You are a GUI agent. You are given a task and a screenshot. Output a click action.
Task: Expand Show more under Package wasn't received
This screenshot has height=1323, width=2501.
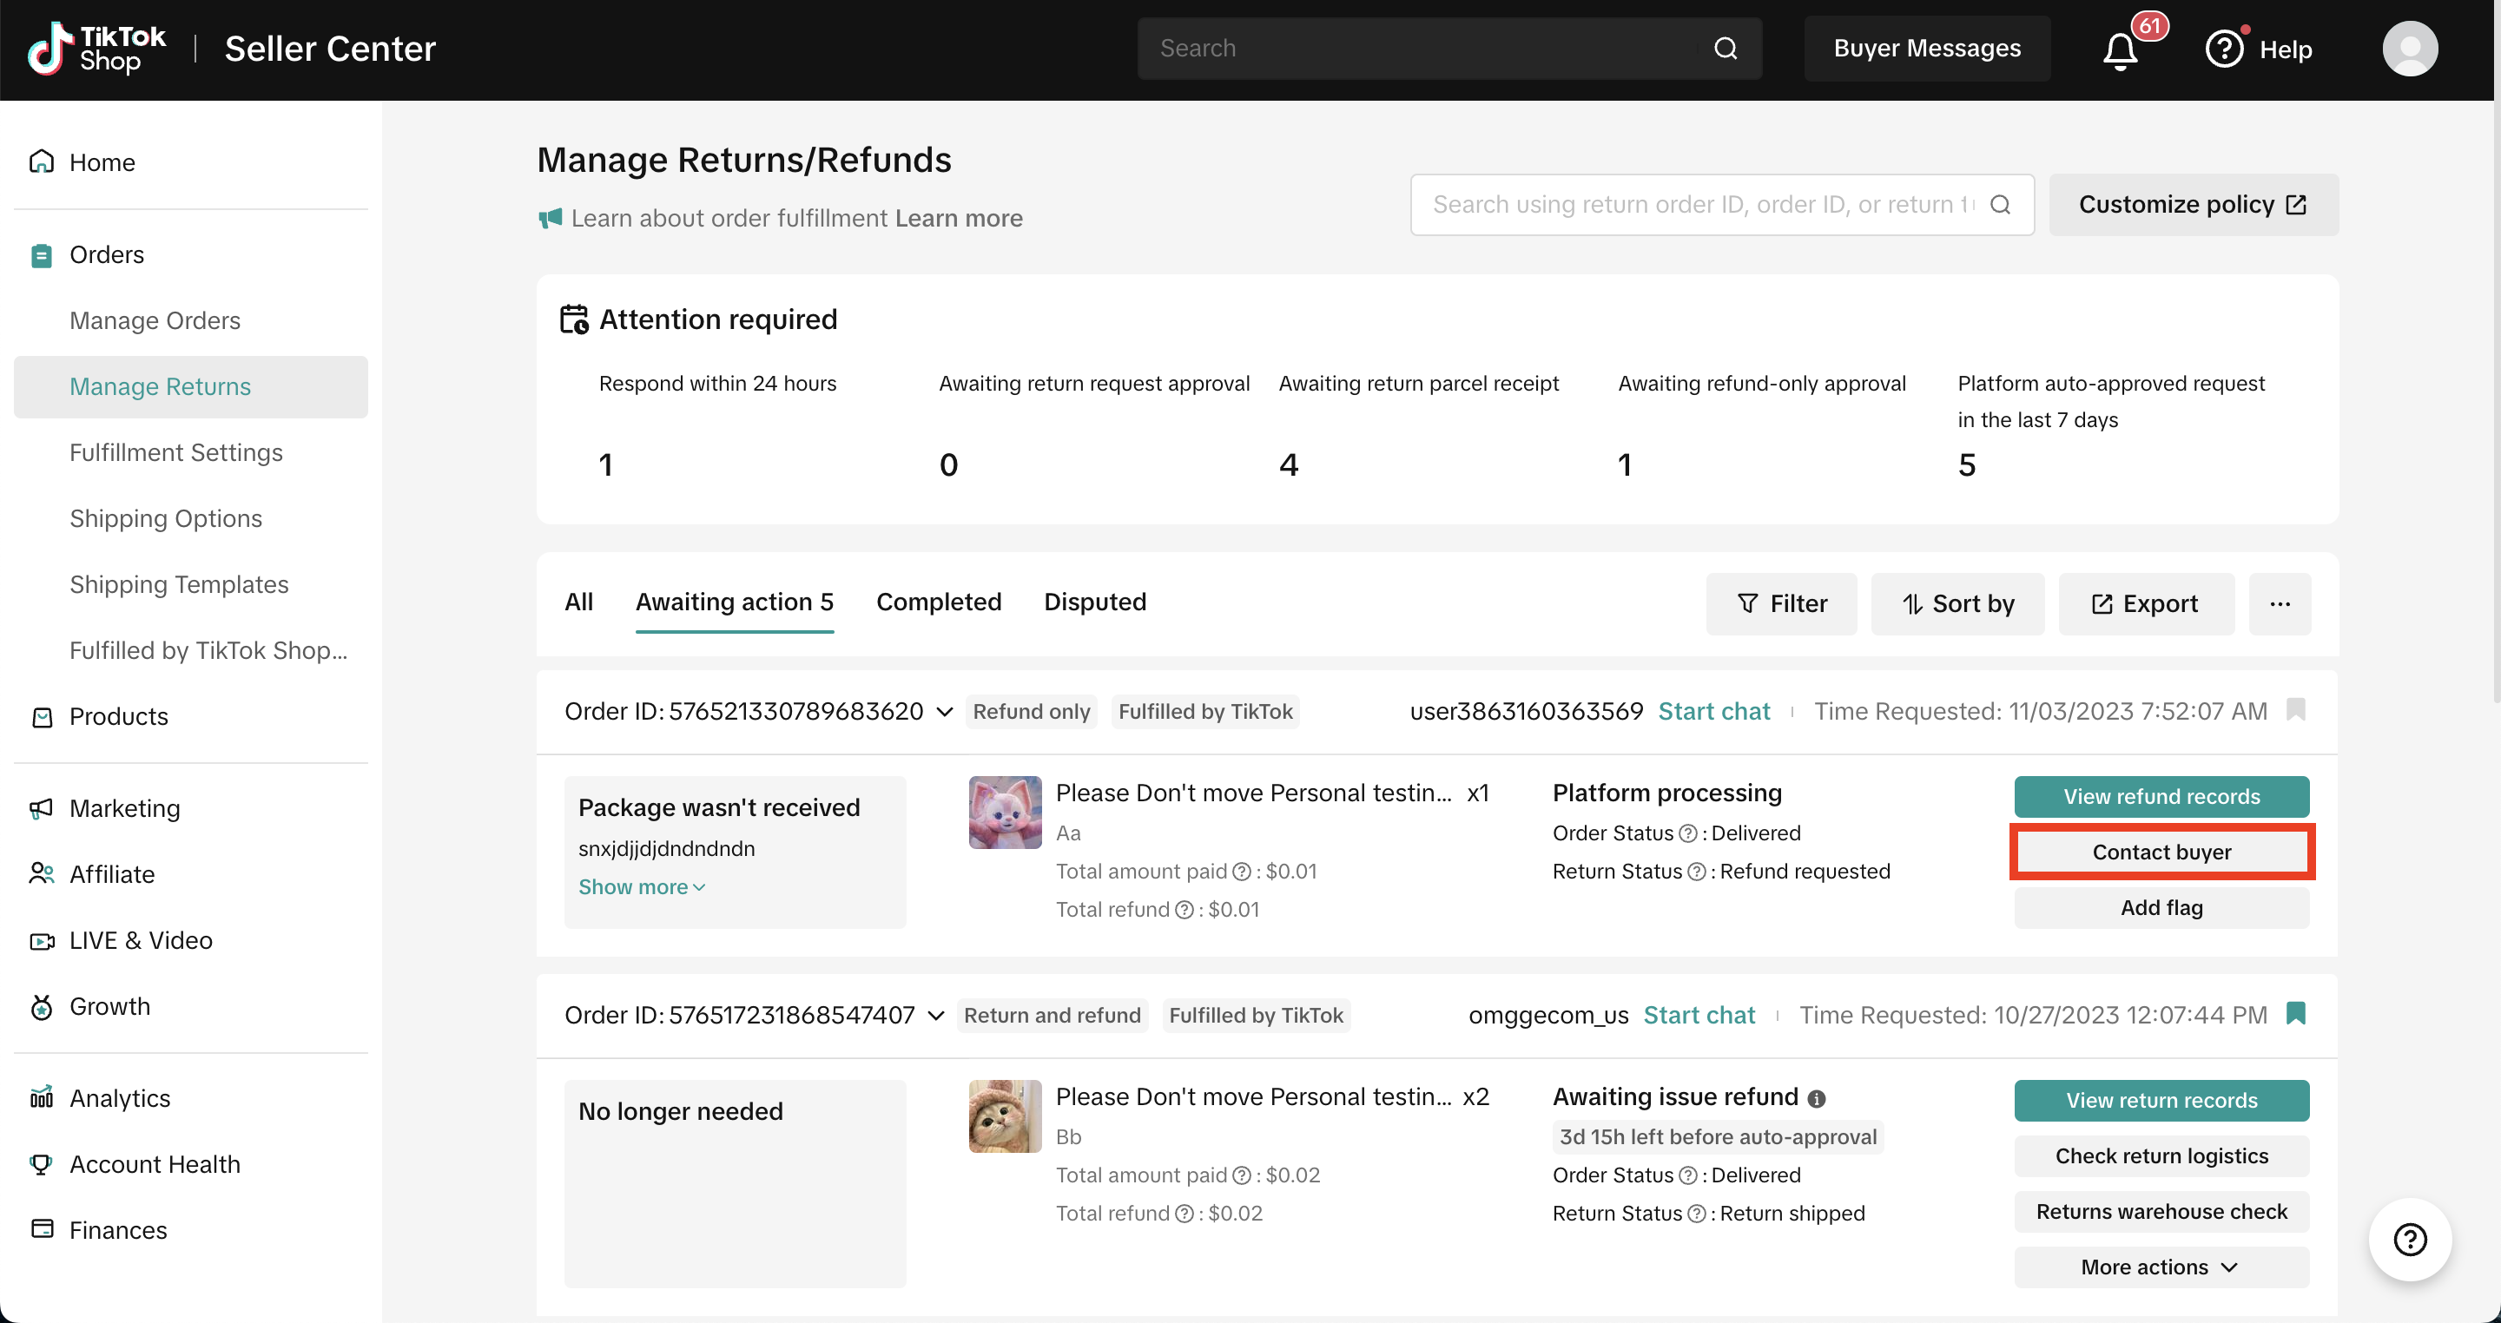point(641,887)
